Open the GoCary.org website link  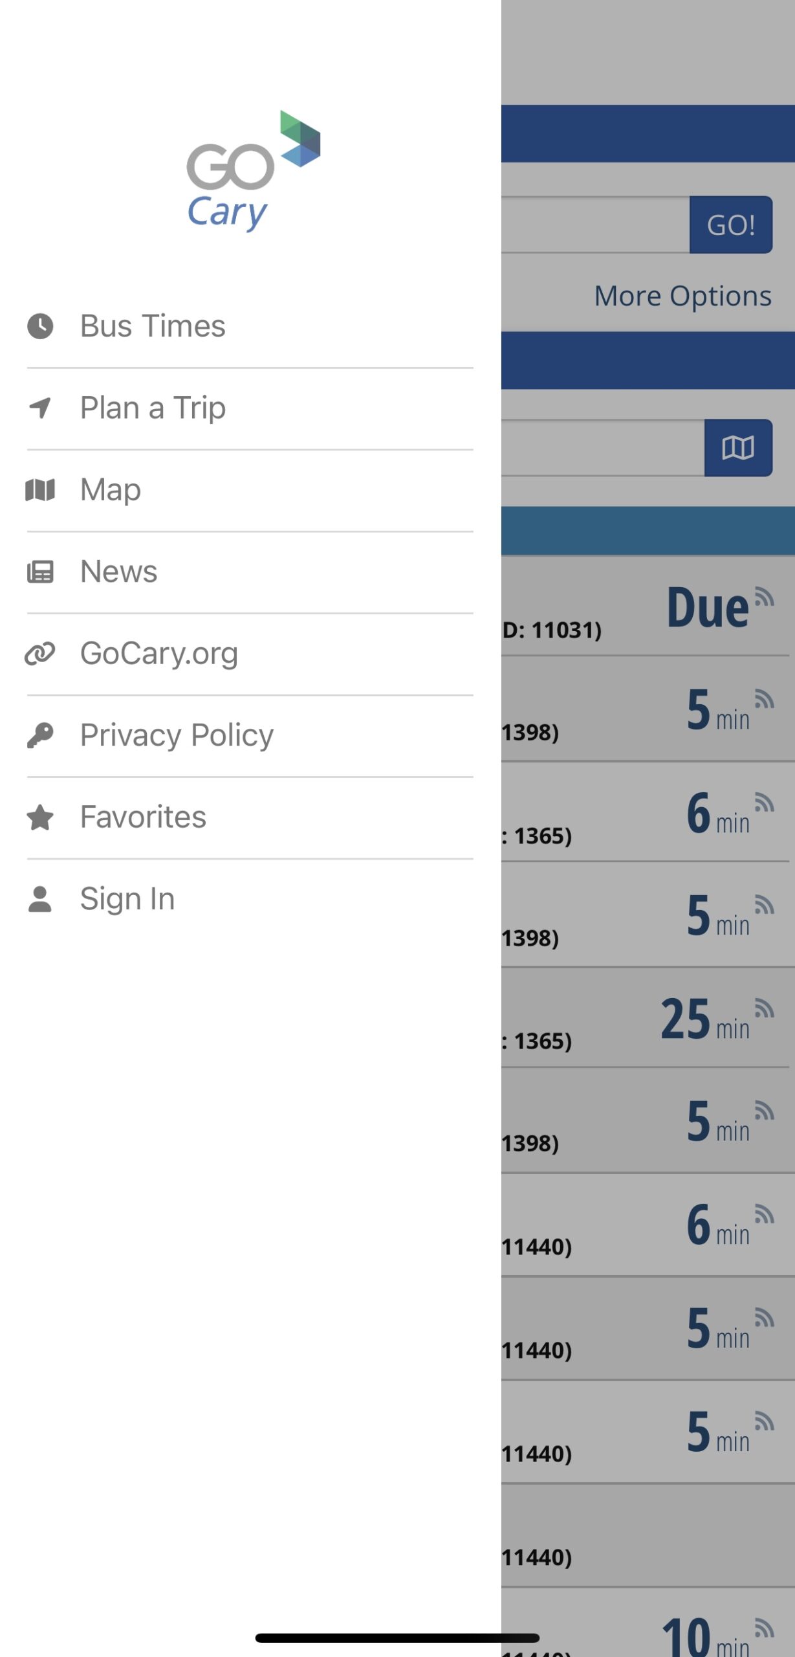coord(250,654)
